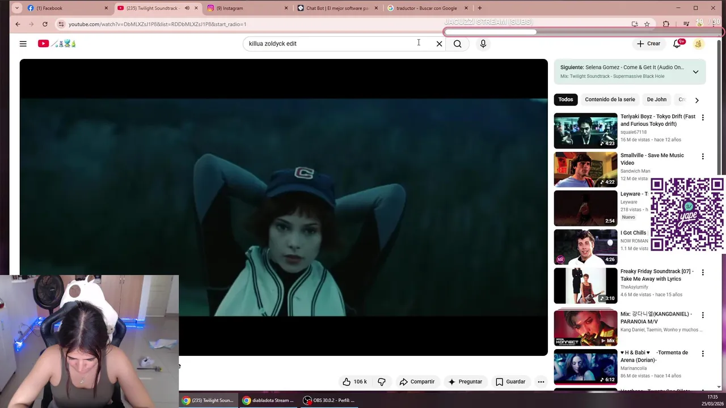The width and height of the screenshot is (726, 408).
Task: Open options for Smallville Save Me video
Action: 703,156
